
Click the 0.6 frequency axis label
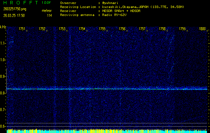[x=2, y=126]
